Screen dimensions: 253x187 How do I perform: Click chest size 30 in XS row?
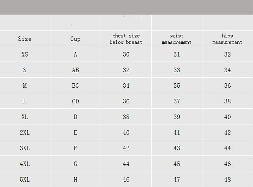coord(126,54)
